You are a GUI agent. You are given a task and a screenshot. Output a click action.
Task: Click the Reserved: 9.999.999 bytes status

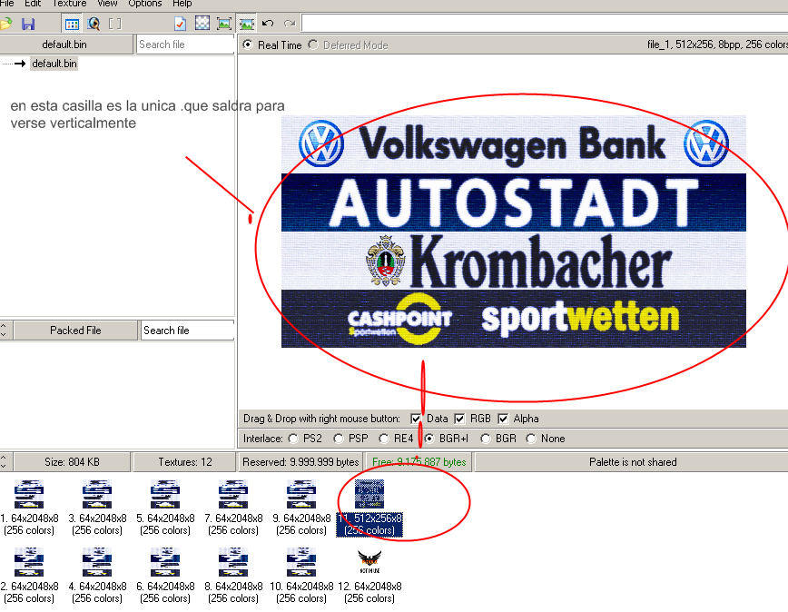(x=300, y=462)
